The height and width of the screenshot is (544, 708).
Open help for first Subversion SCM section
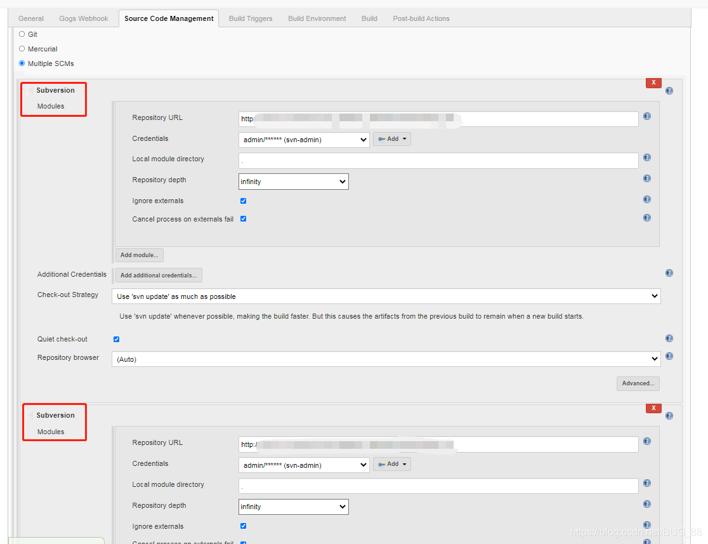669,91
